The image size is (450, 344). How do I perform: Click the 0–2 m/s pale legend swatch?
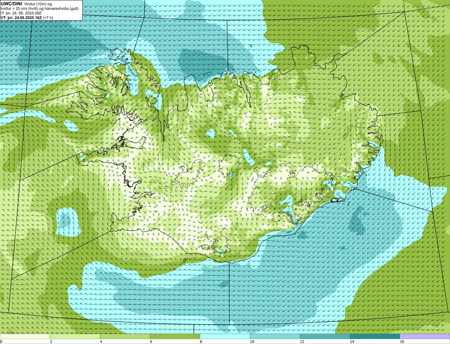coord(25,337)
